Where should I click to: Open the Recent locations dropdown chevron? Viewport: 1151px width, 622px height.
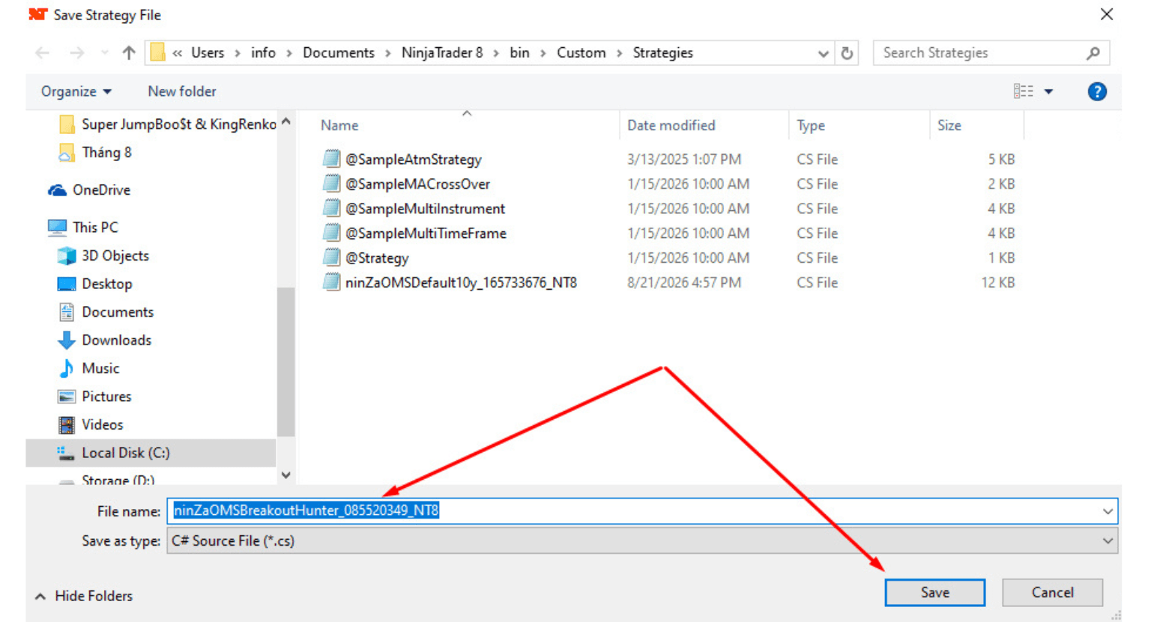104,53
